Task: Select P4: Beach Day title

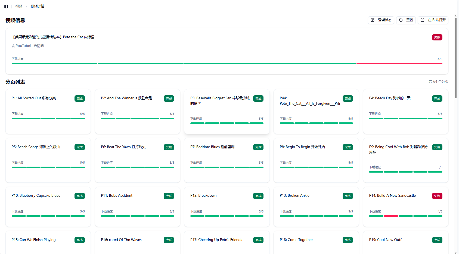Action: click(x=390, y=98)
